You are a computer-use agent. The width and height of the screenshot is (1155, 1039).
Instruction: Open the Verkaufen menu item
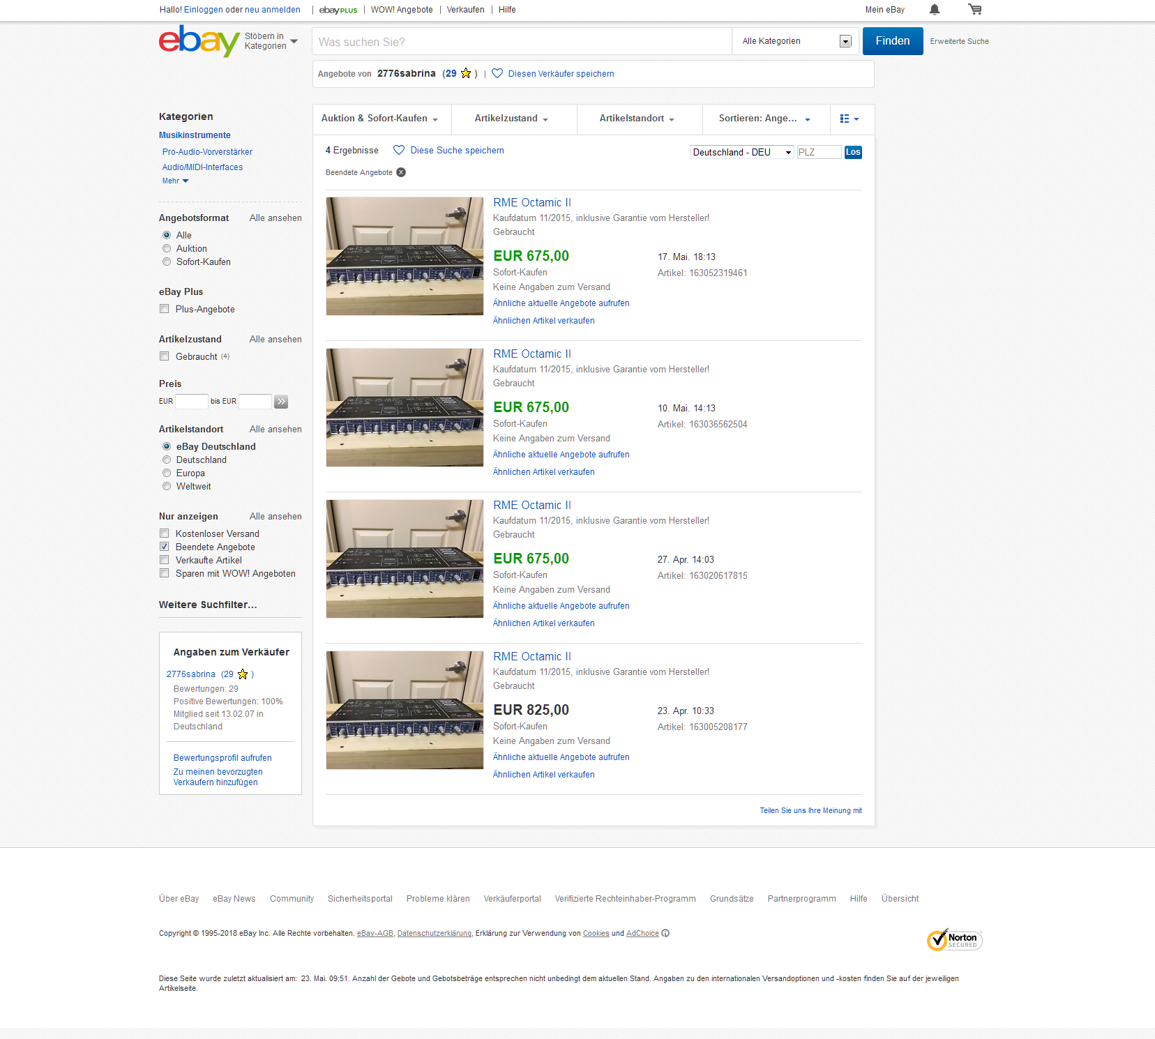[x=465, y=10]
